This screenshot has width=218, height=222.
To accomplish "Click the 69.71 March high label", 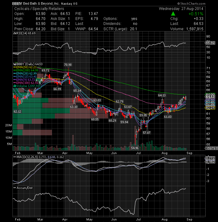I will point(45,70).
